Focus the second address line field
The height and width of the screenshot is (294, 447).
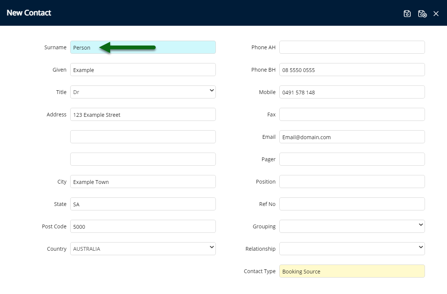[143, 137]
